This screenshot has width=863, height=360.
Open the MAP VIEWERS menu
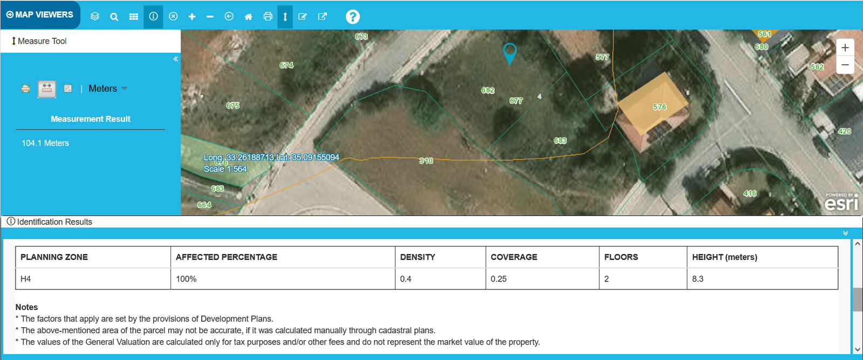40,15
